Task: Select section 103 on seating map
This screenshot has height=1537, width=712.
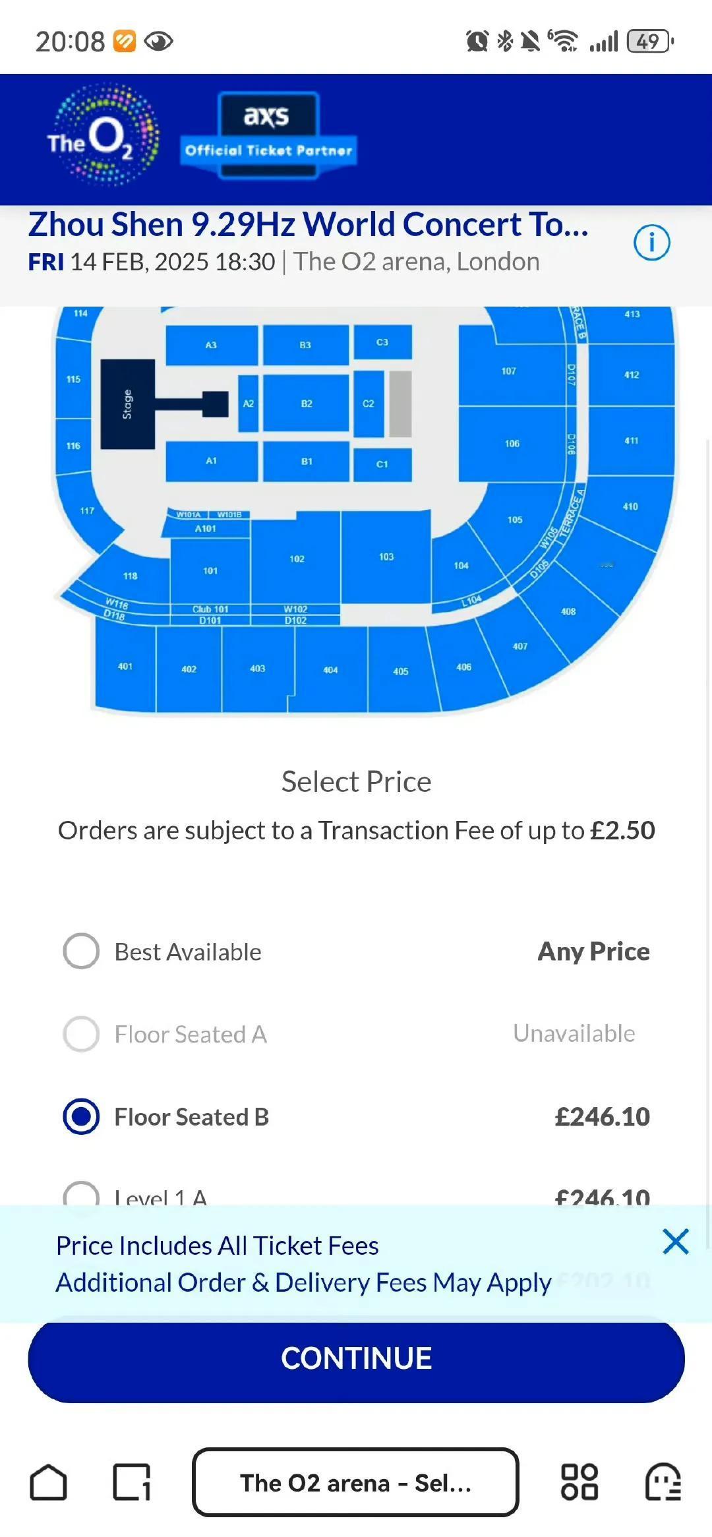Action: tap(386, 557)
